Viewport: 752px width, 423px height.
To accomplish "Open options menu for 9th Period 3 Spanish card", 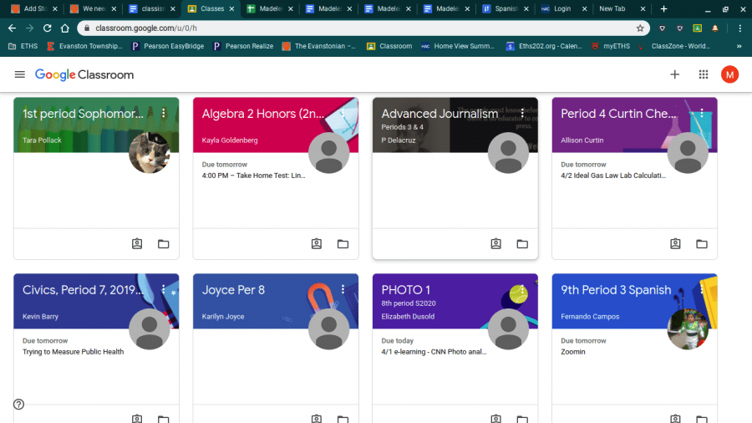I will click(702, 289).
